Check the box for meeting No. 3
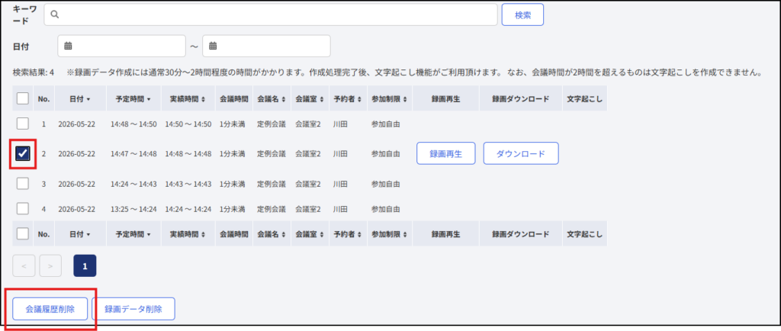The height and width of the screenshot is (331, 781). [x=22, y=184]
